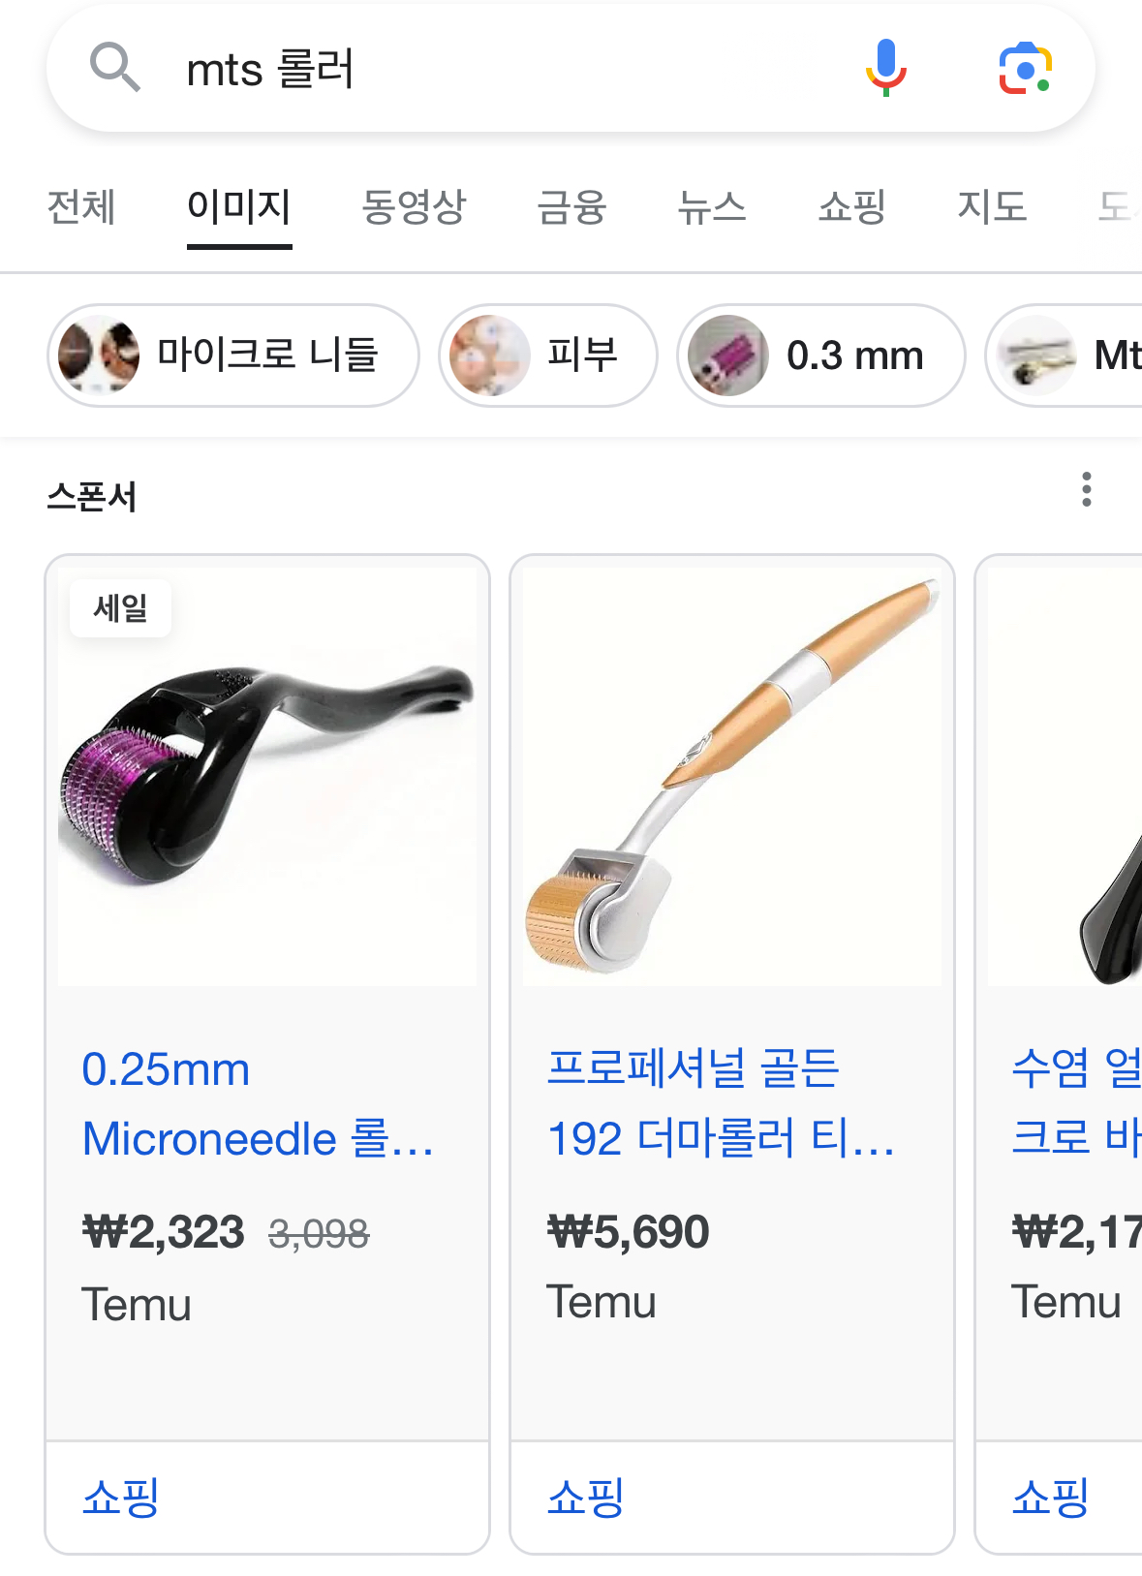Click the search magnifier icon
This screenshot has height=1576, width=1142.
115,68
